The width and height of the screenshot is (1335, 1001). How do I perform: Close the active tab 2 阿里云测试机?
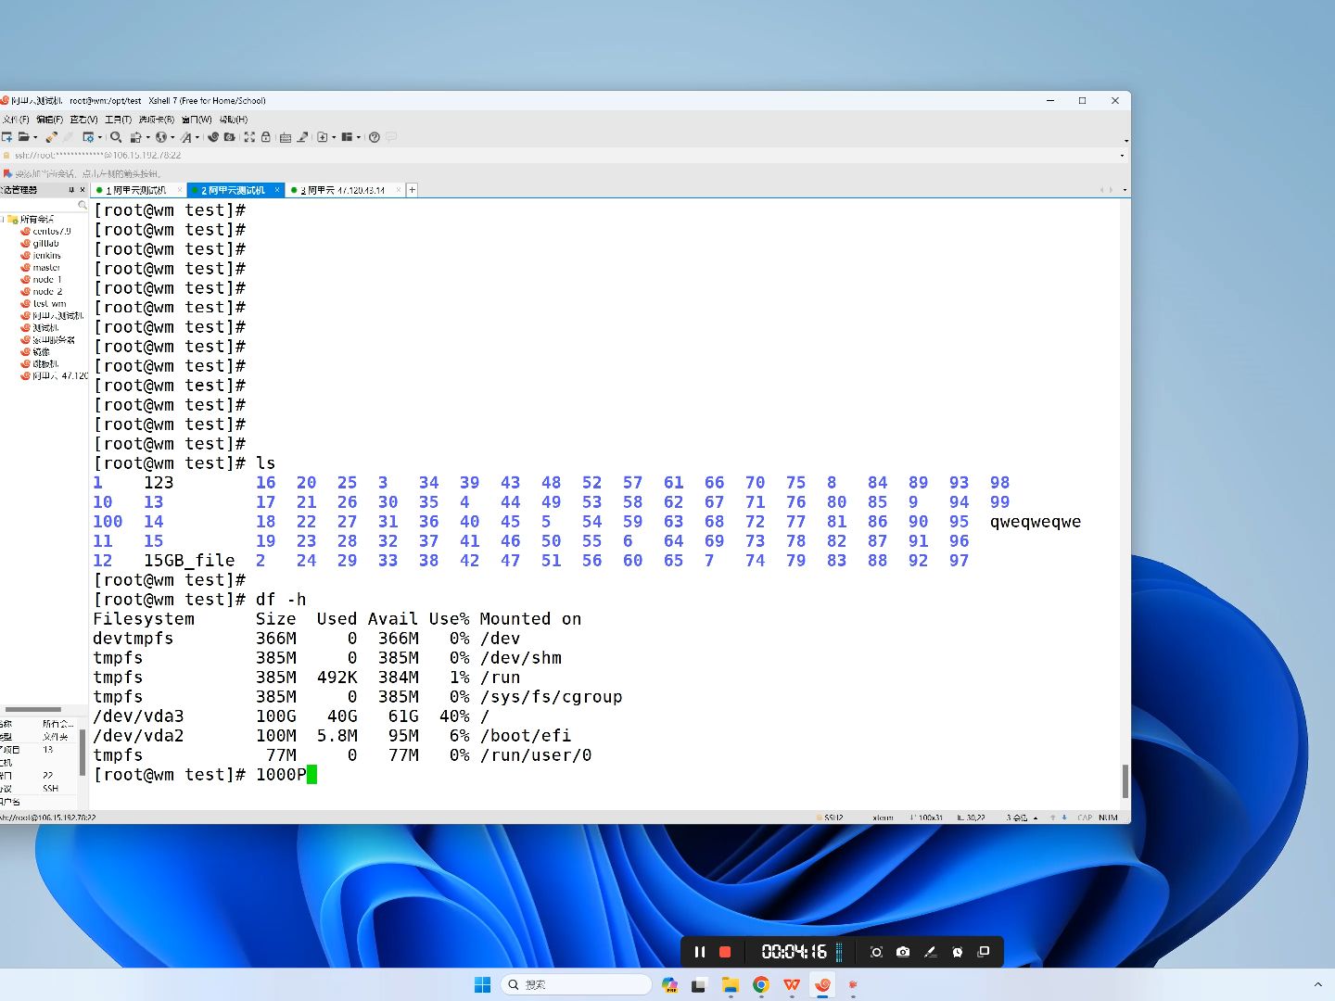(277, 190)
